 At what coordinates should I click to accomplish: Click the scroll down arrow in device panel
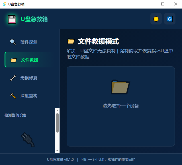coord(57,150)
